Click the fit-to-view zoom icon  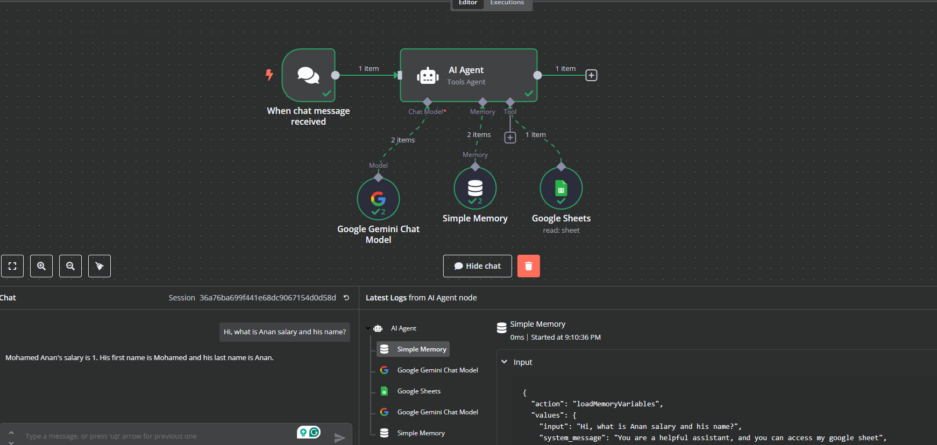coord(12,266)
